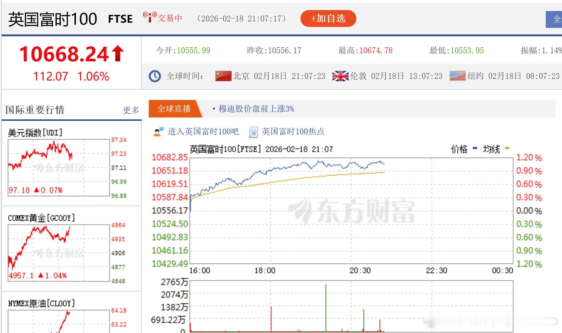Click the China flag icon for 北京 time
Viewport: 562px width, 333px height.
(223, 76)
